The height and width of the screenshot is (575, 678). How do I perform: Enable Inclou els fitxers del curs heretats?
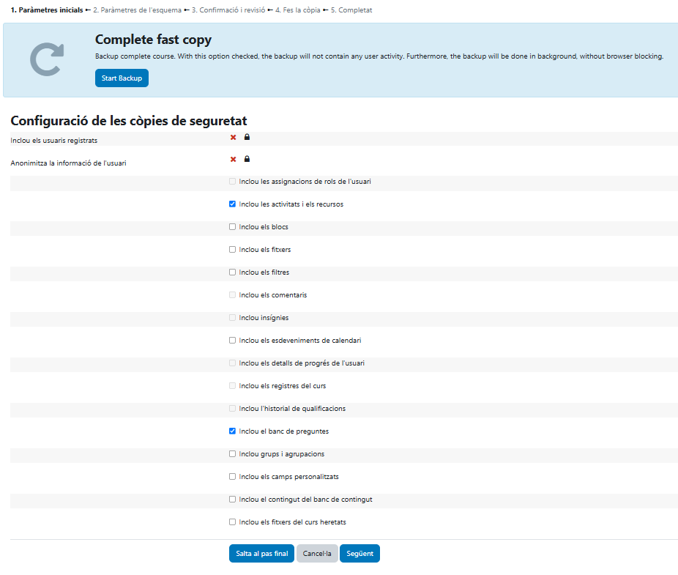(x=233, y=522)
